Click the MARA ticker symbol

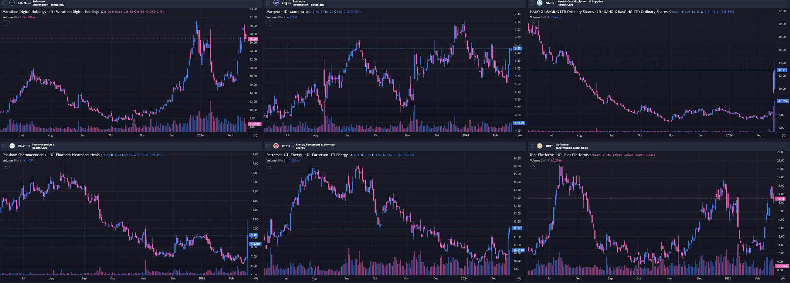coord(22,3)
